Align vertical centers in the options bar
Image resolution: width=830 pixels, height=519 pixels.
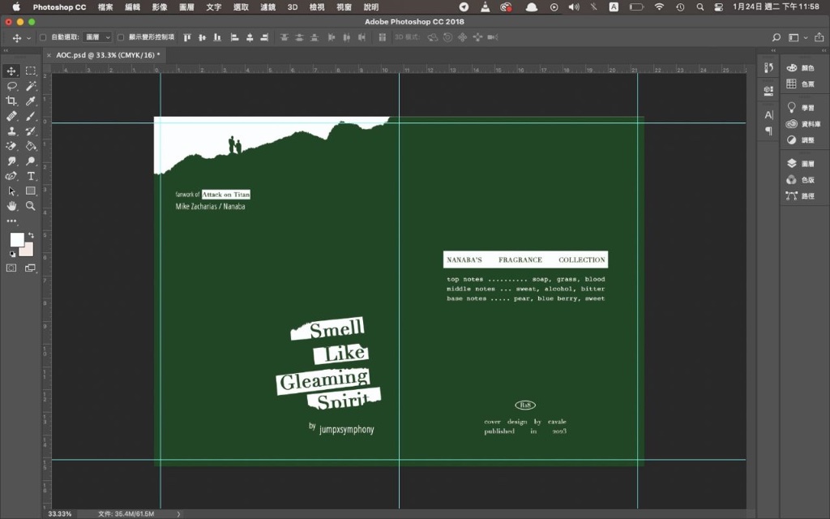(202, 37)
